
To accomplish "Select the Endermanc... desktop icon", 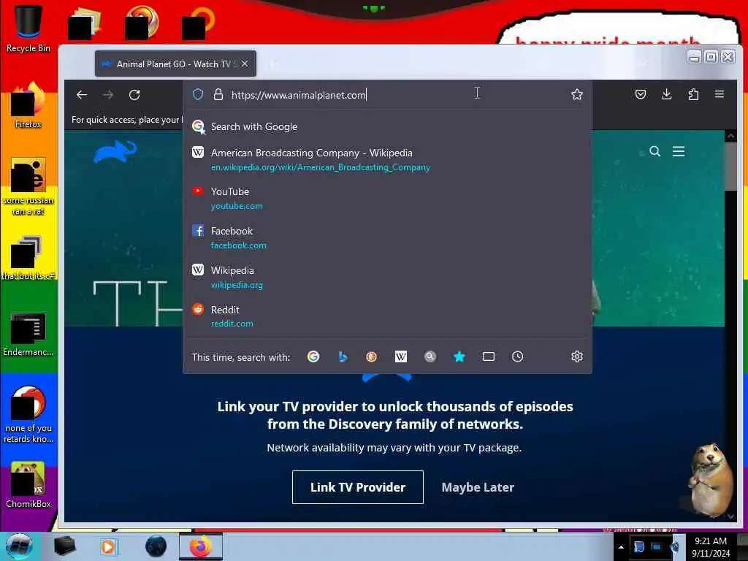I will point(28,334).
